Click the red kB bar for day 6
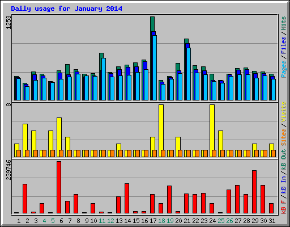 pos(59,187)
